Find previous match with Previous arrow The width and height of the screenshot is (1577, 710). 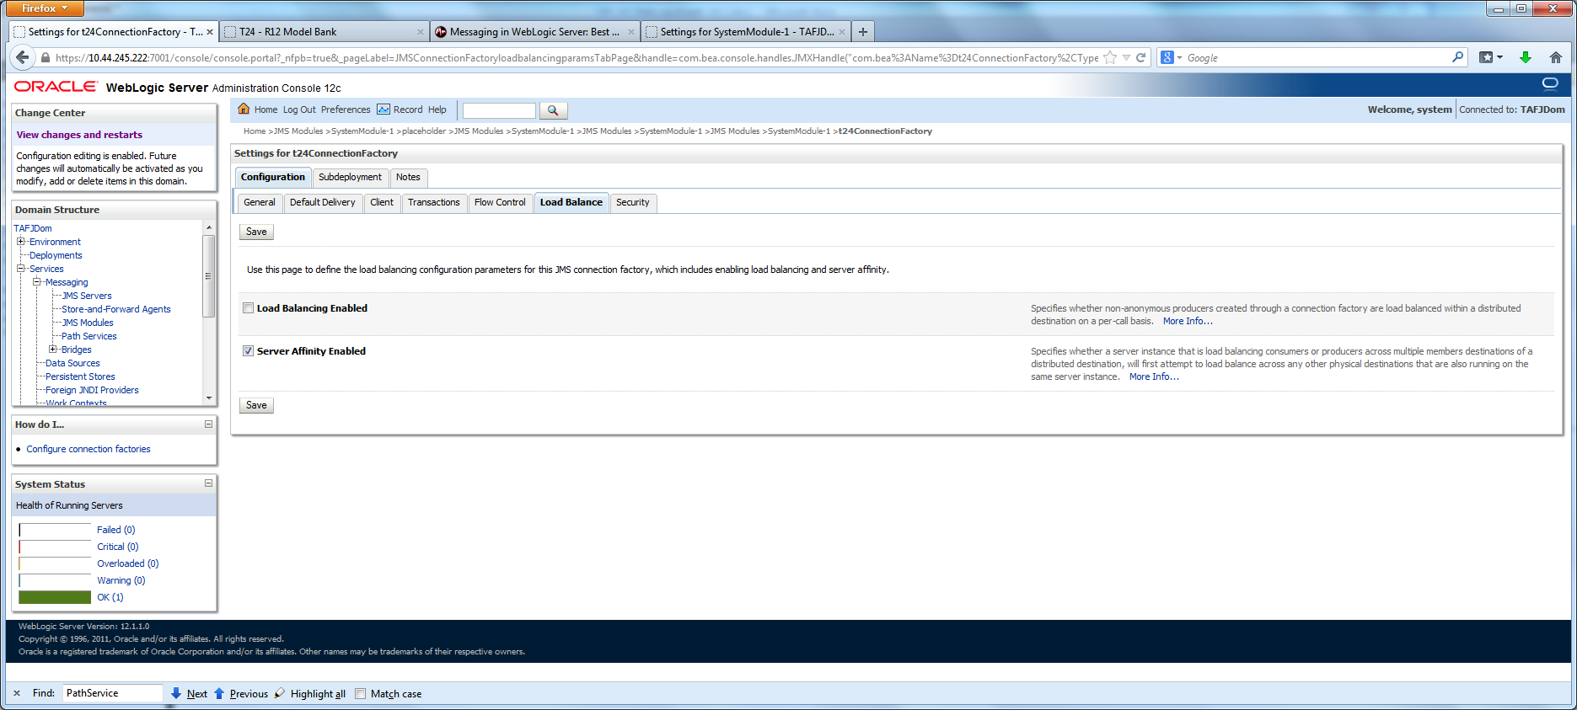pos(241,693)
